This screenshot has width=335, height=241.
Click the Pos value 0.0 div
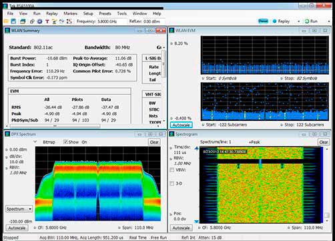click(x=180, y=219)
